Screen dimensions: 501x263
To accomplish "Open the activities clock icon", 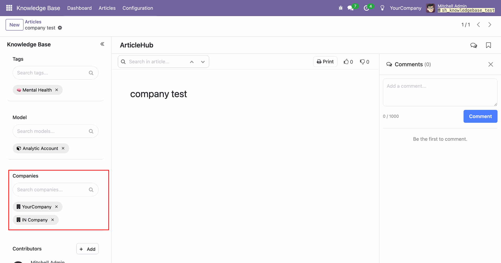I will (366, 8).
